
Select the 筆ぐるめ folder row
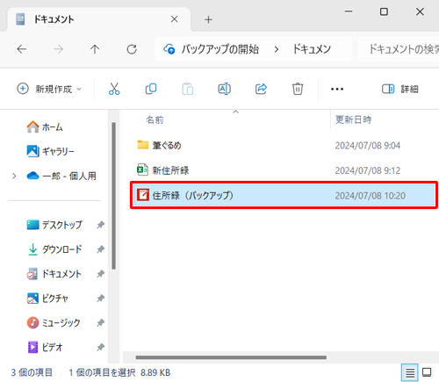[x=284, y=145]
